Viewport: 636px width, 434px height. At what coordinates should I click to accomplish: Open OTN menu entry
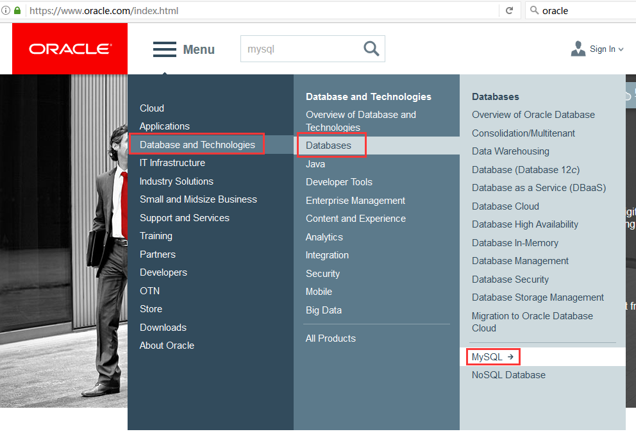(149, 291)
